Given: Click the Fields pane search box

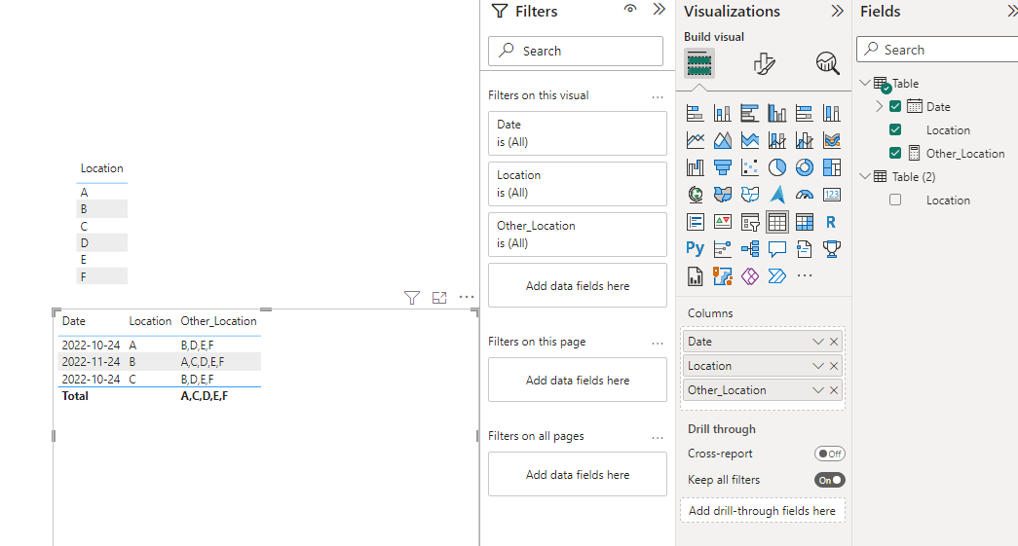Looking at the screenshot, I should pyautogui.click(x=937, y=50).
